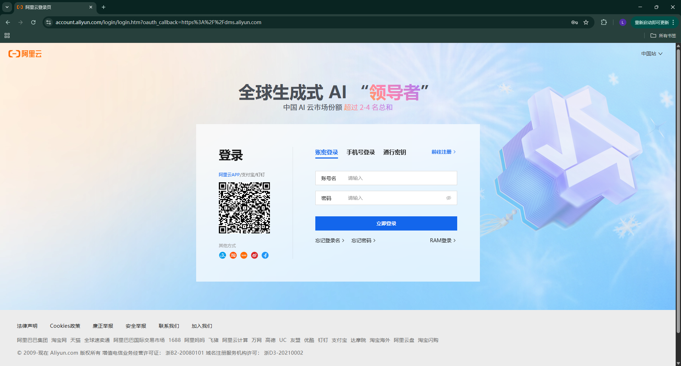
Task: Open the 联系我们 footer link
Action: 169,326
